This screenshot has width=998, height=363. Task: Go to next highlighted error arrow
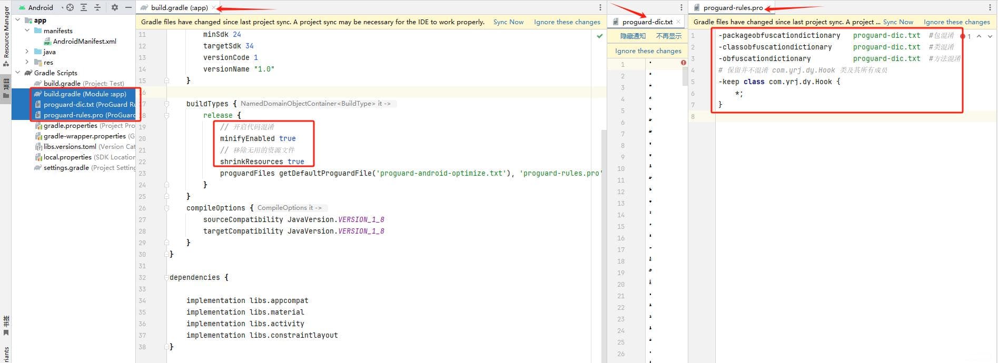(990, 36)
